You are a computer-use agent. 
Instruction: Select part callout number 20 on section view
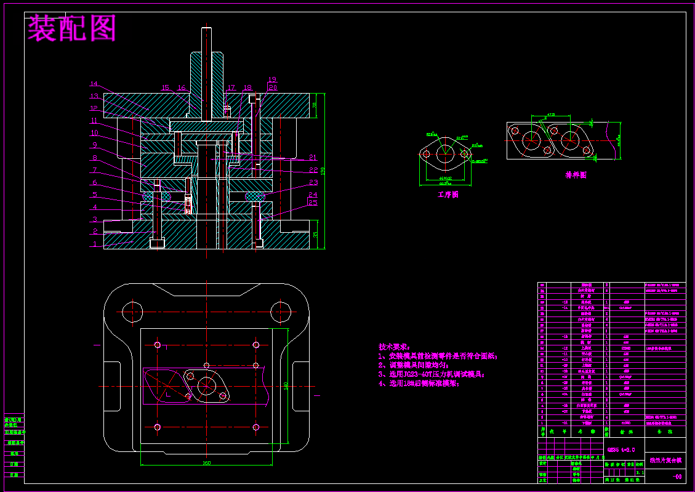pyautogui.click(x=272, y=88)
